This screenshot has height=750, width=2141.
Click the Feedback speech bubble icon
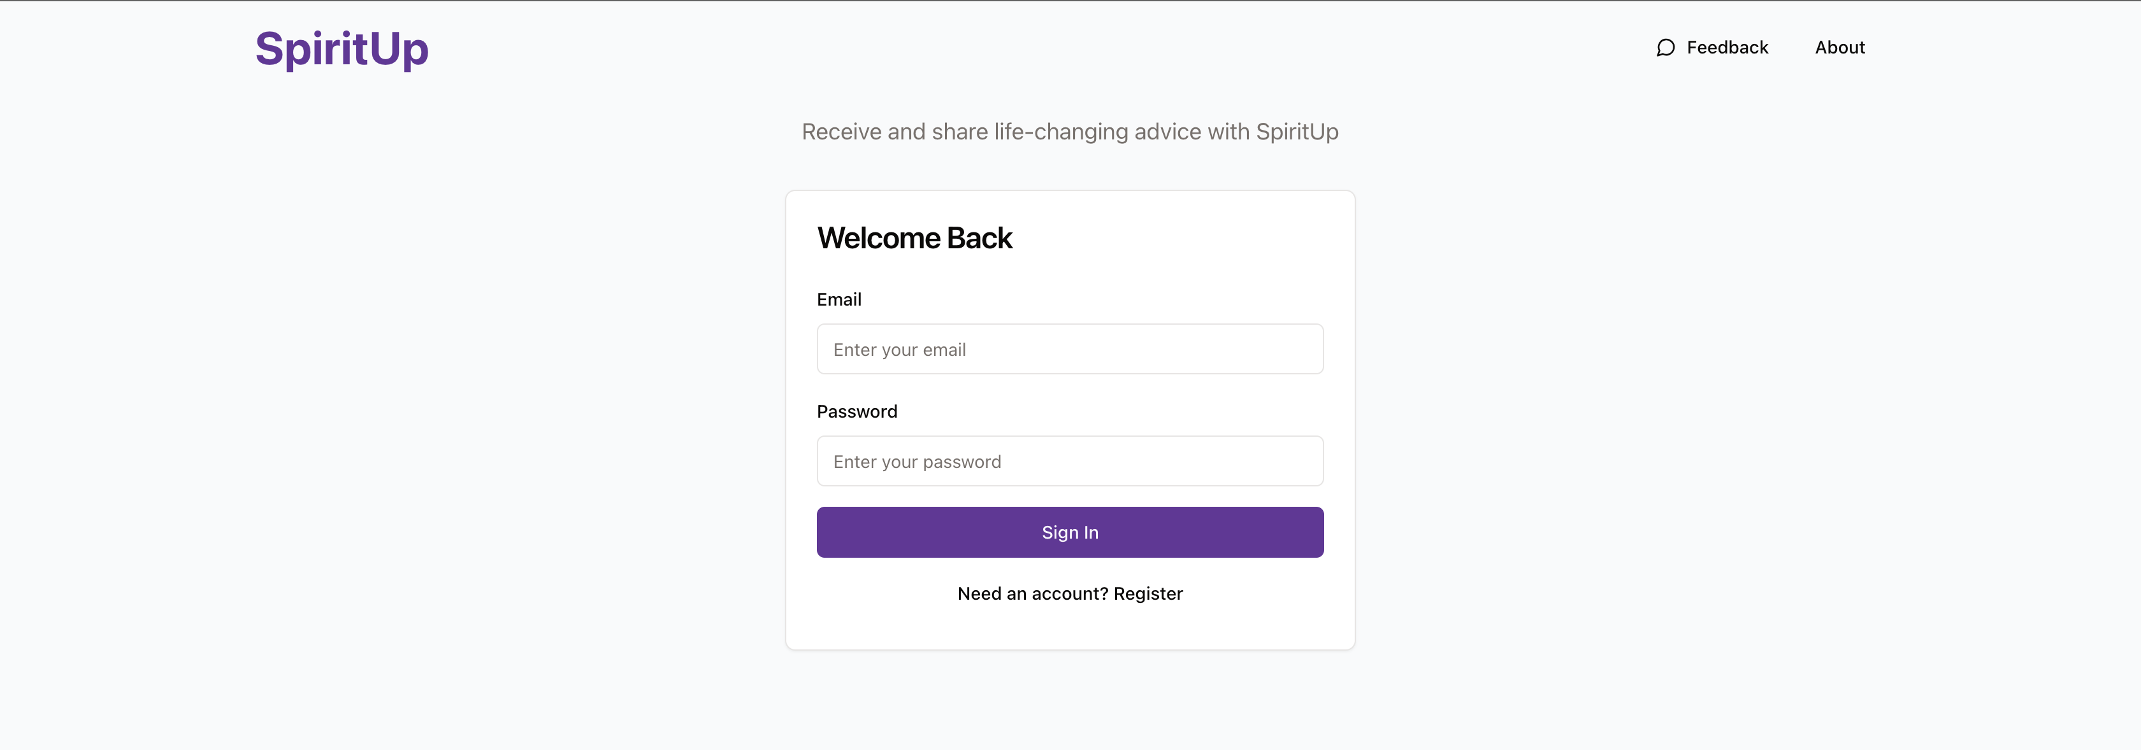[1665, 48]
